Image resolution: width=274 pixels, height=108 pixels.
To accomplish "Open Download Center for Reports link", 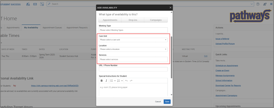I will [x=228, y=86].
